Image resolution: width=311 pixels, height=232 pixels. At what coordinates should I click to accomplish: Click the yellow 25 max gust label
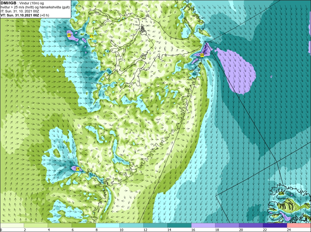click(91, 36)
